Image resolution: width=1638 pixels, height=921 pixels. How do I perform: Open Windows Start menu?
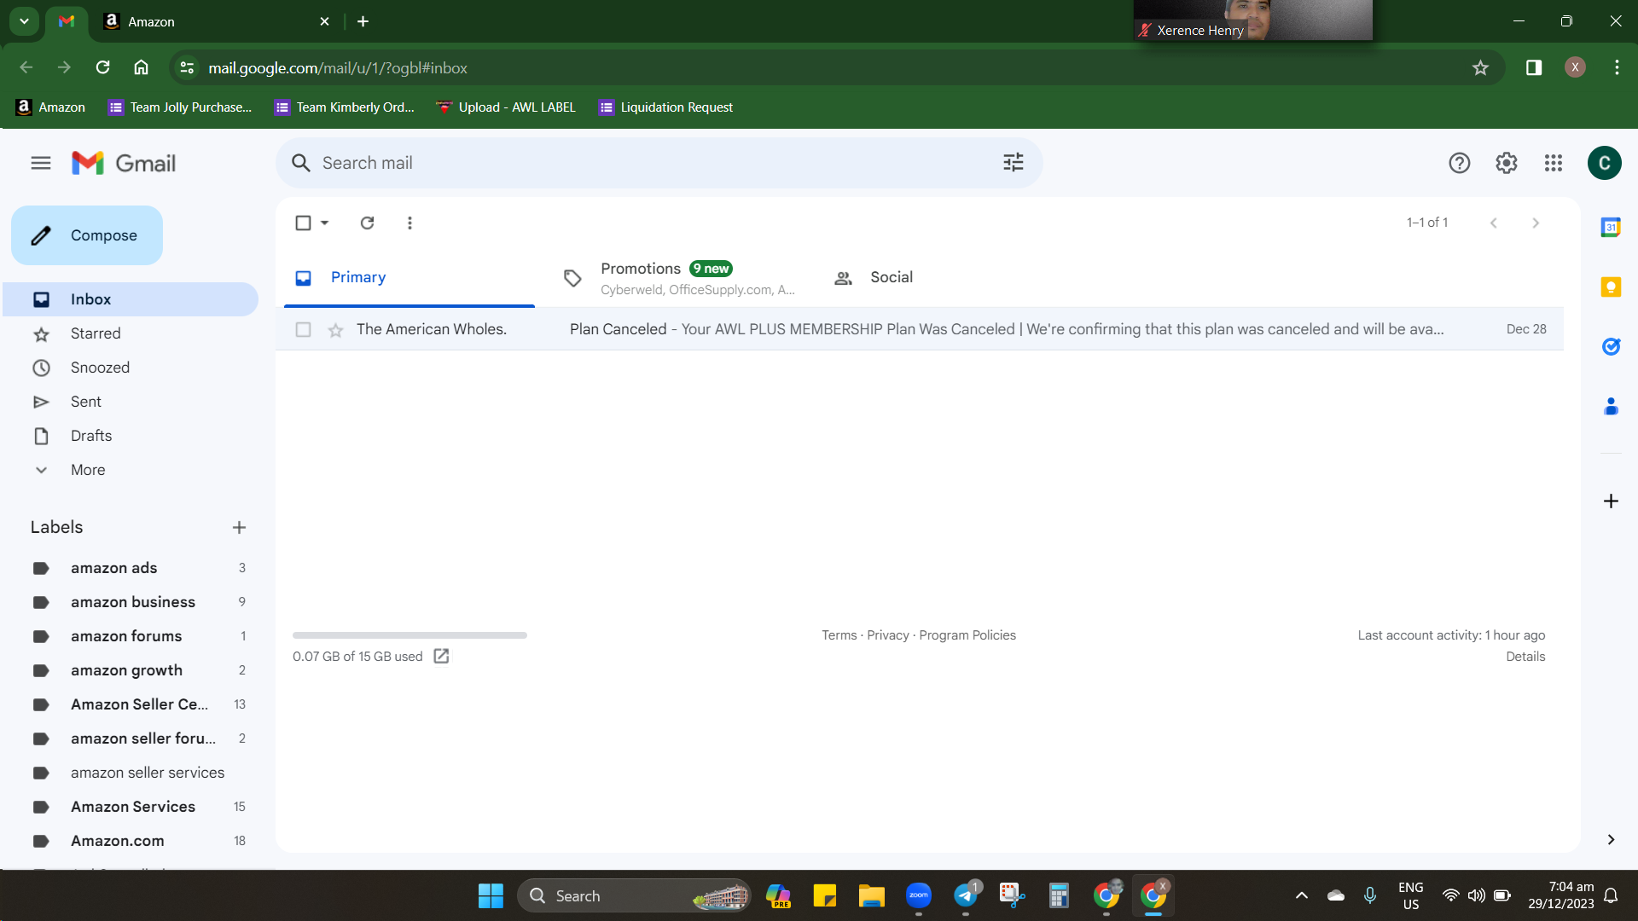tap(491, 895)
